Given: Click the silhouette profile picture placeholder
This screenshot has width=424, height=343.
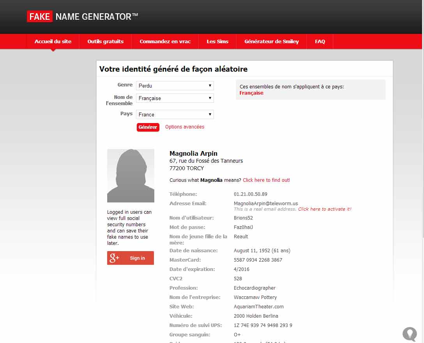Looking at the screenshot, I should [131, 176].
